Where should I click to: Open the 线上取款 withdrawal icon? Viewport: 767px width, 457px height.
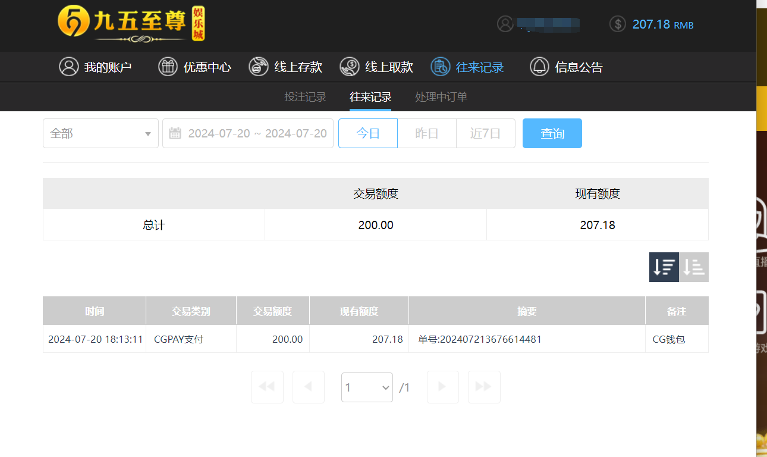click(350, 67)
